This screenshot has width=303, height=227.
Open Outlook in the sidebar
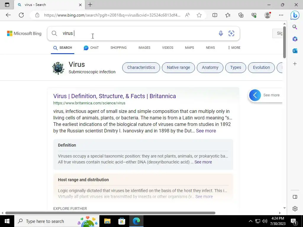click(x=295, y=51)
